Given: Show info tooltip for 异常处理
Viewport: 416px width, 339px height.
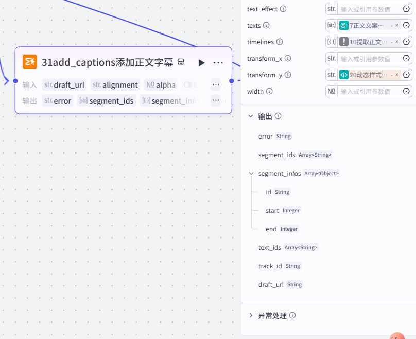Looking at the screenshot, I should click(292, 315).
